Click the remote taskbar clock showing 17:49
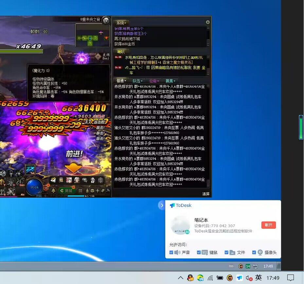The width and height of the screenshot is (304, 284). (268, 266)
